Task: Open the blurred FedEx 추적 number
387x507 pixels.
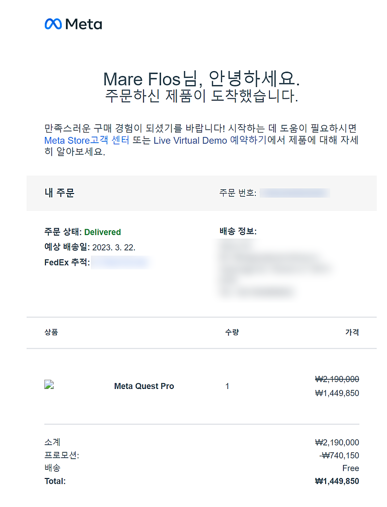Action: [120, 263]
